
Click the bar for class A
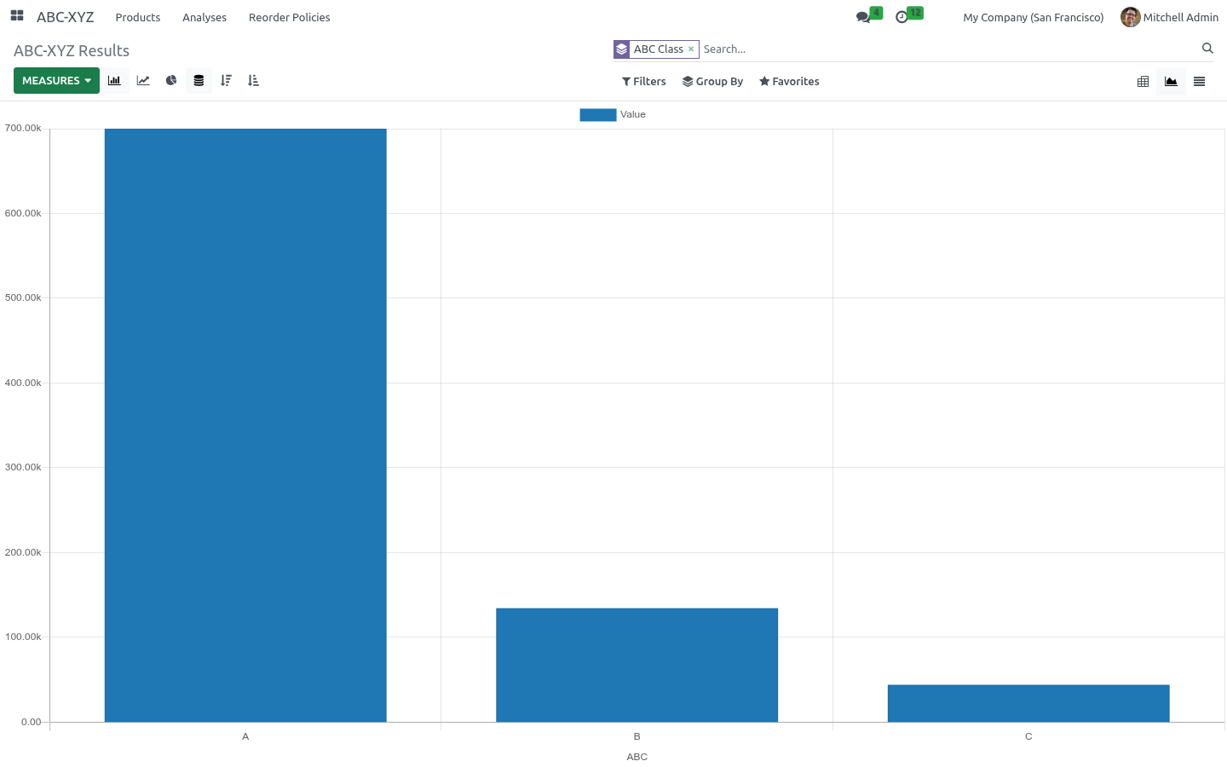[x=245, y=425]
